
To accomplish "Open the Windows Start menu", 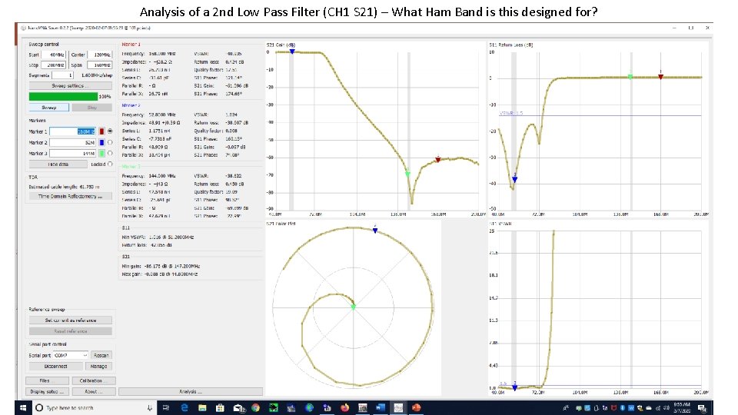I will tap(22, 407).
